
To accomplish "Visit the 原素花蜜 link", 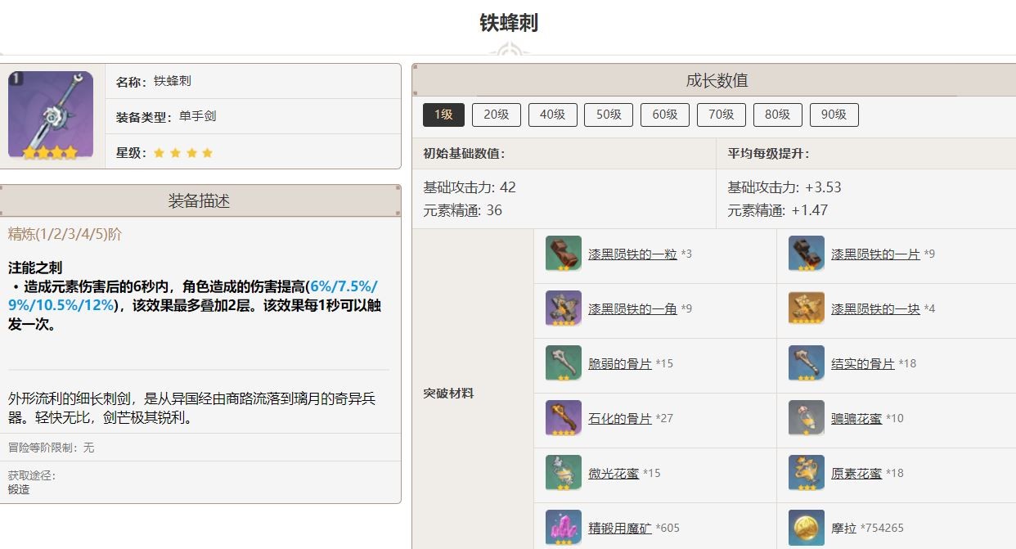I will (x=856, y=474).
